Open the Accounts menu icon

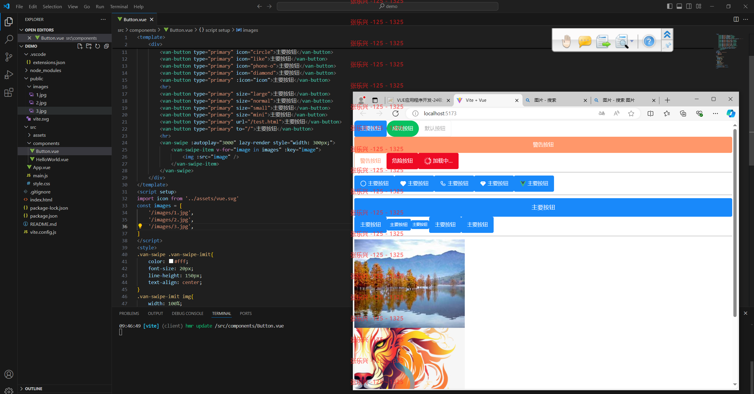click(x=9, y=374)
